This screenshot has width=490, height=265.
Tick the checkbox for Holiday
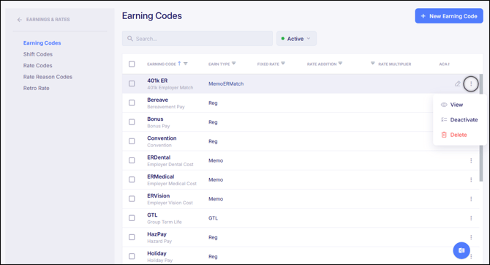pyautogui.click(x=132, y=256)
